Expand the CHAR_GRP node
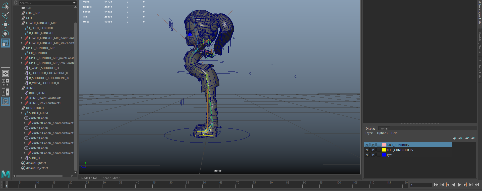This screenshot has width=482, height=191. [19, 13]
